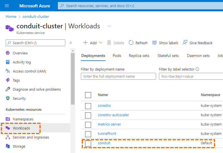223x153 pixels.
Task: Open the Namespaces menu item
Action: (x=23, y=119)
